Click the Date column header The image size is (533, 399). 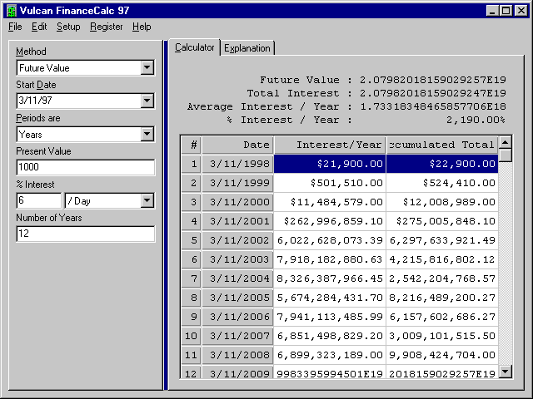(237, 145)
